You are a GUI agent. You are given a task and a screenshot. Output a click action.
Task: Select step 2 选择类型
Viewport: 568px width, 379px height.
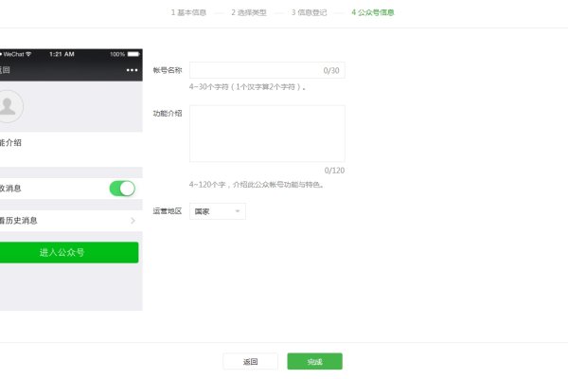click(x=249, y=12)
